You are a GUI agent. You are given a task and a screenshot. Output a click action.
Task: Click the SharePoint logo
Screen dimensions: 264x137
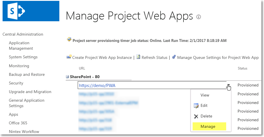click(31, 11)
